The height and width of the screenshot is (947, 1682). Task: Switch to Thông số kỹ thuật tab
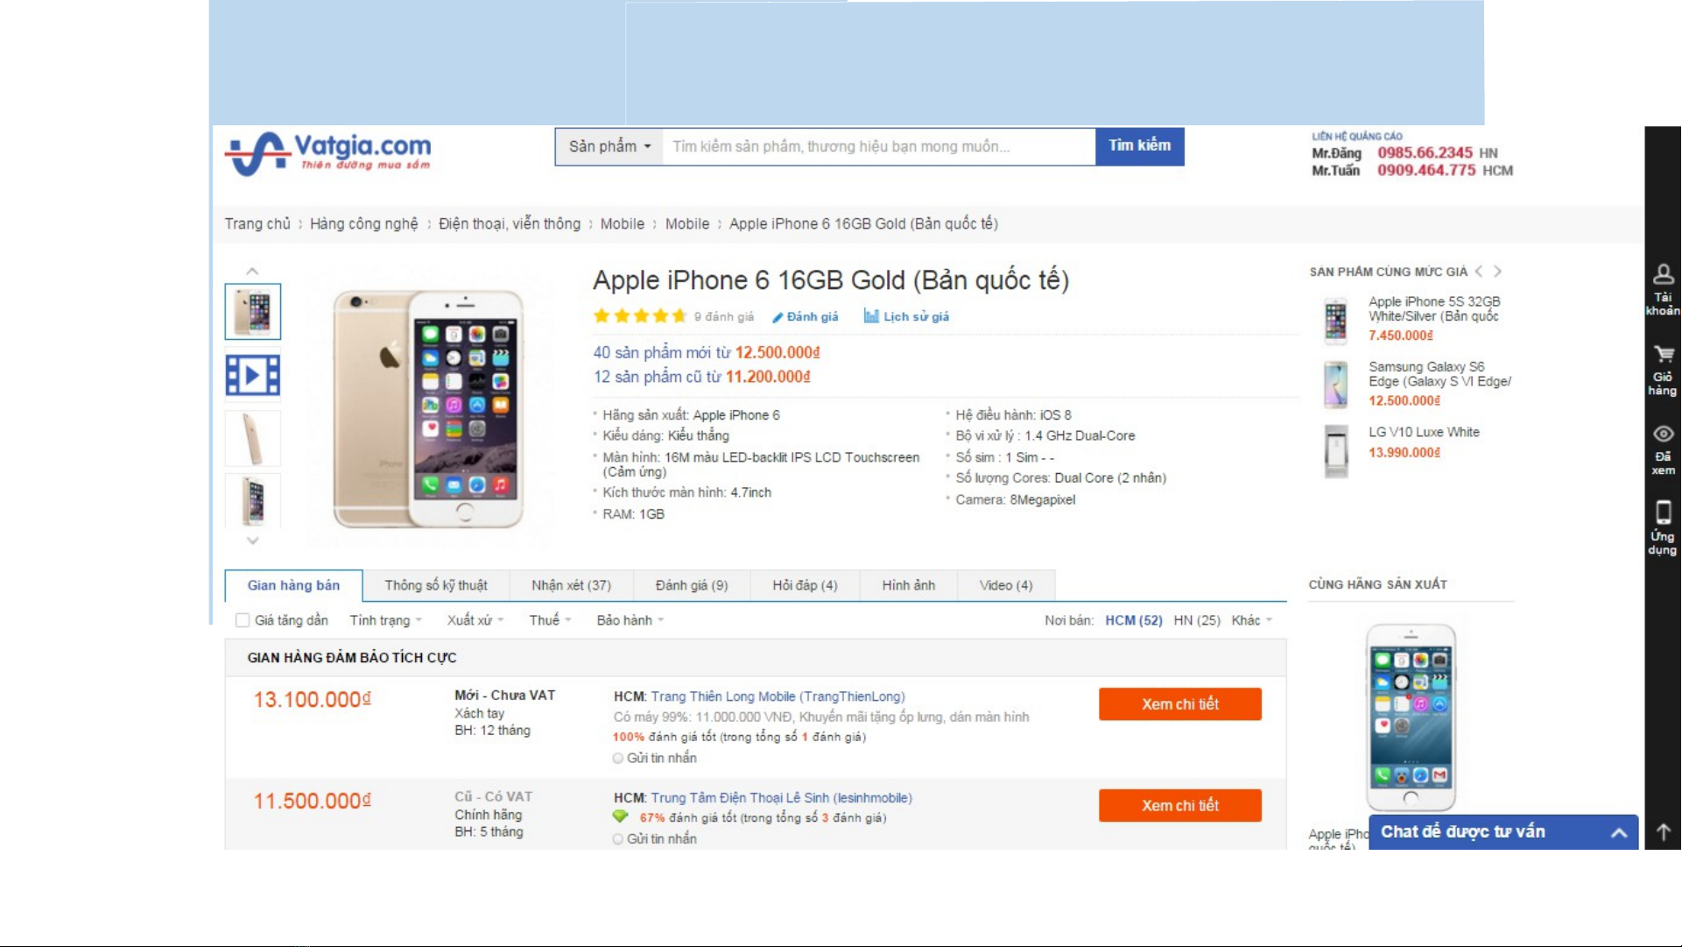tap(436, 586)
